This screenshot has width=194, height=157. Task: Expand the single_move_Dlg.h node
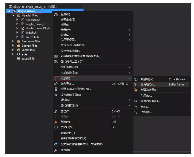click(17, 28)
